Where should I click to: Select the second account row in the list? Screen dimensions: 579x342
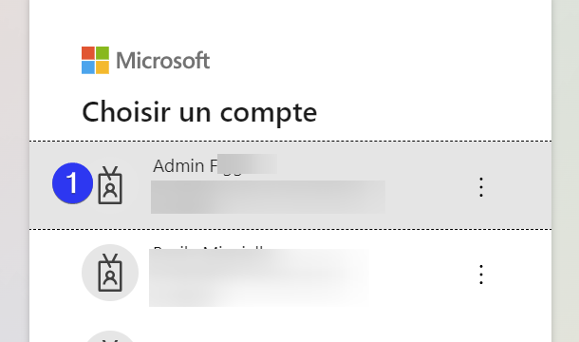[x=290, y=273]
